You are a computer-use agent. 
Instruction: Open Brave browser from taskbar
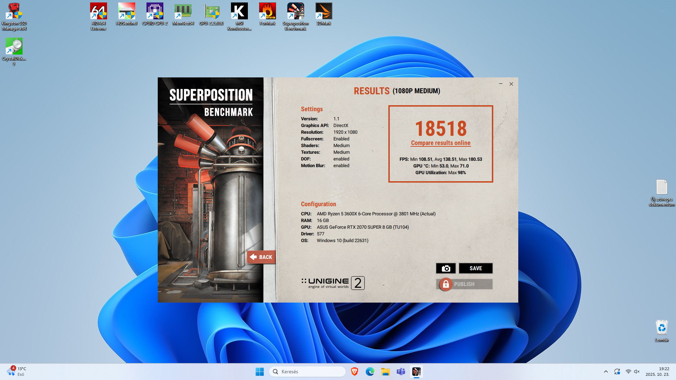(355, 372)
